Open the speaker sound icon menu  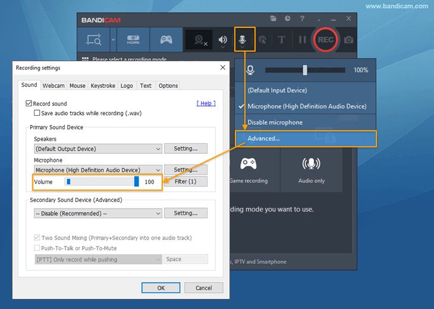coord(223,40)
